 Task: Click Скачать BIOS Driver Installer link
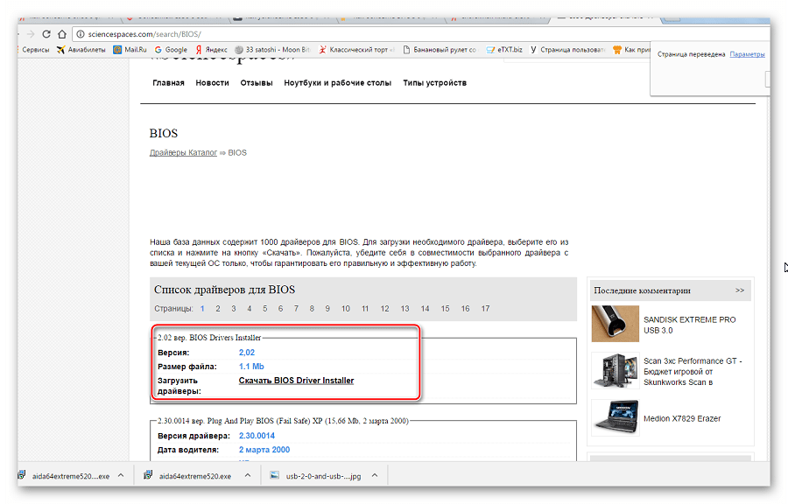296,381
